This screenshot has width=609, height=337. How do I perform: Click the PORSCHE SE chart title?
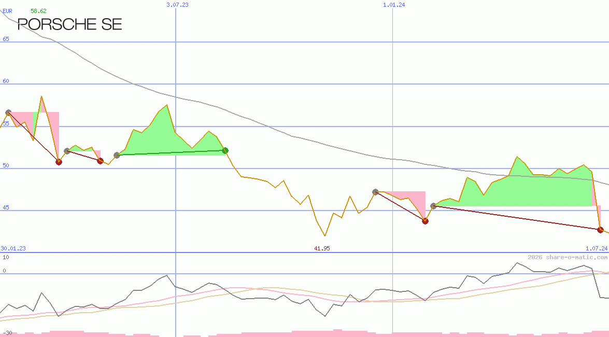click(70, 24)
